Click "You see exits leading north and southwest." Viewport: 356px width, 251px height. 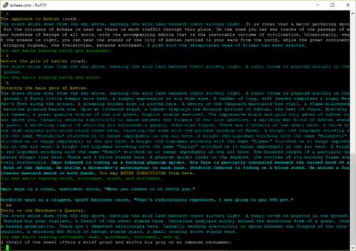click(57, 51)
